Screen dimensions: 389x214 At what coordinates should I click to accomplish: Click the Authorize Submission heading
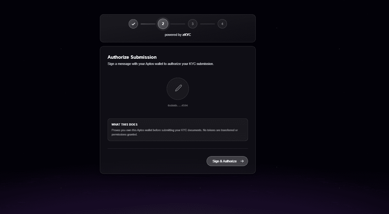[x=132, y=57]
